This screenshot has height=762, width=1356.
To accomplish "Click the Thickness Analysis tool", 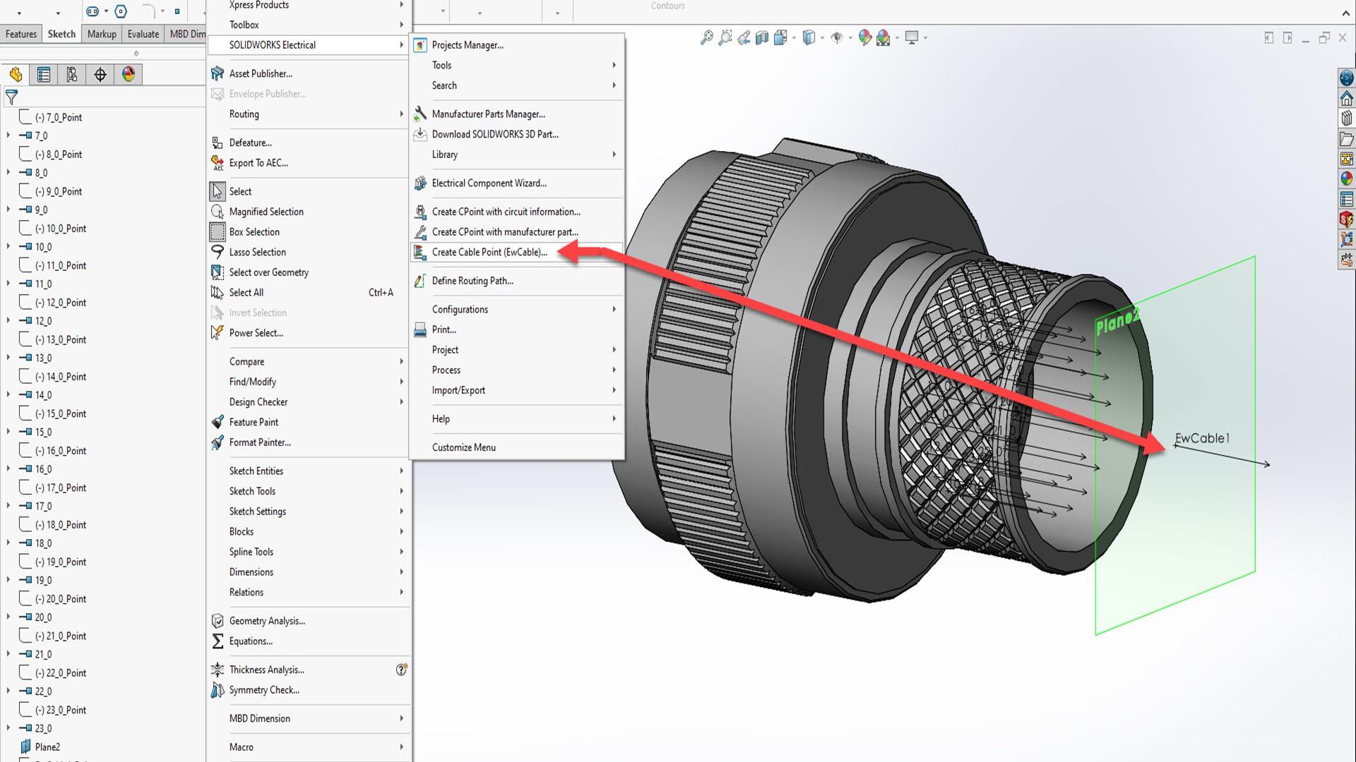I will tap(266, 669).
